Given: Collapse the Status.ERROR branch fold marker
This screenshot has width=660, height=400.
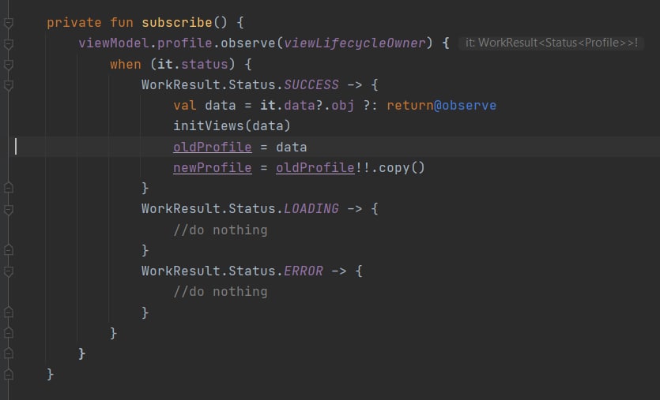Looking at the screenshot, I should (9, 271).
